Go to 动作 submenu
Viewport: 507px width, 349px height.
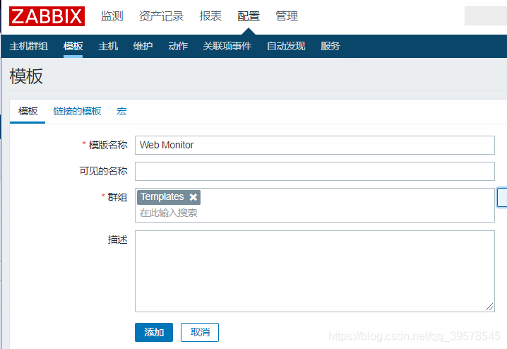point(178,46)
